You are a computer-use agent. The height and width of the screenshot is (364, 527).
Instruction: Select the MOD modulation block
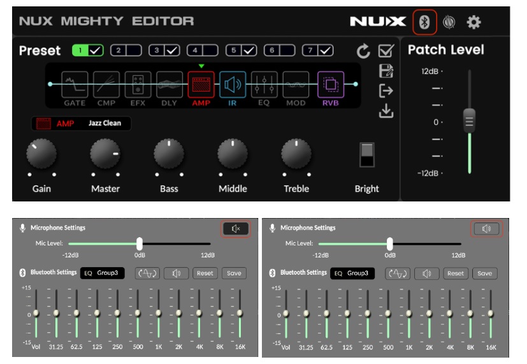click(x=296, y=84)
